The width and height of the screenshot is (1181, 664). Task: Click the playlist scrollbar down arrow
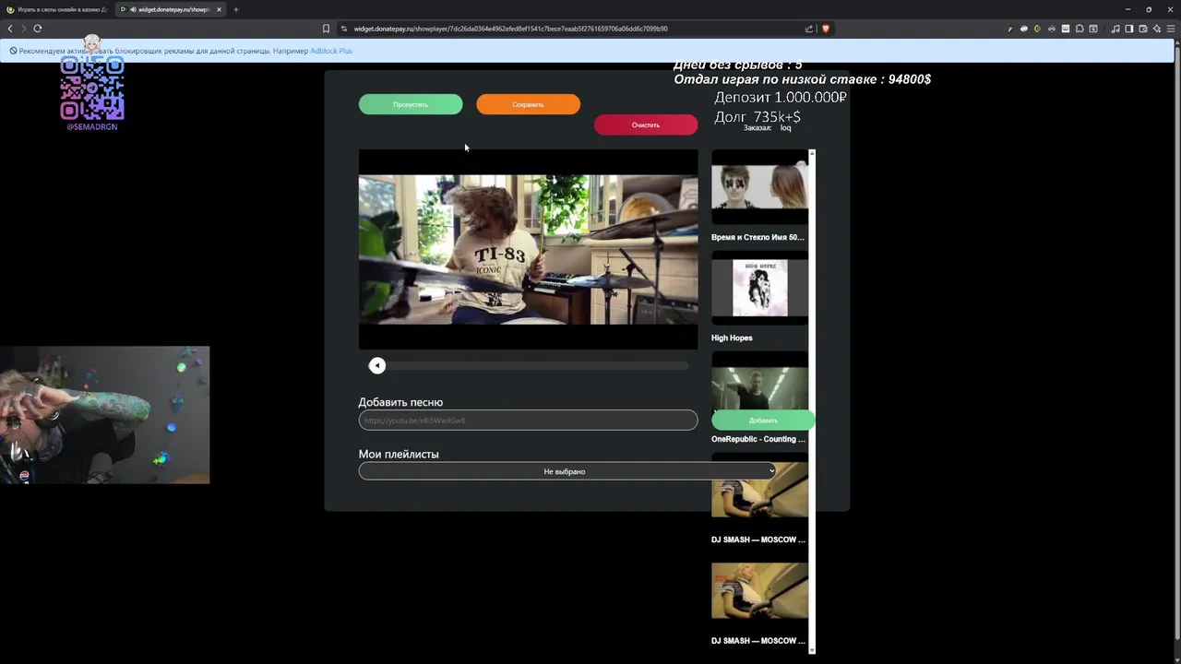coord(812,650)
